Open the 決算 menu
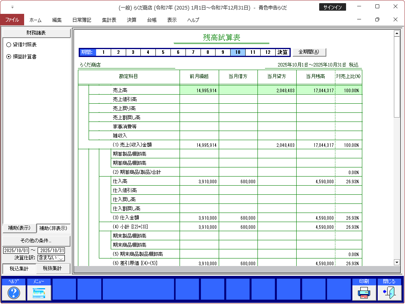 (132, 20)
